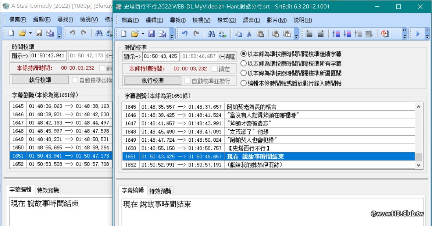The image size is (432, 226).
Task: Click 執行校準 button in back window
Action: (40, 80)
